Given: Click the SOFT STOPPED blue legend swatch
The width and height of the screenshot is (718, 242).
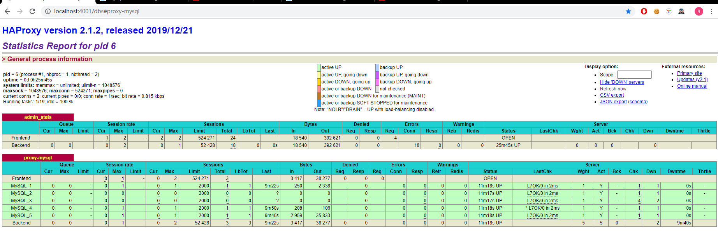Looking at the screenshot, I should pyautogui.click(x=319, y=103).
